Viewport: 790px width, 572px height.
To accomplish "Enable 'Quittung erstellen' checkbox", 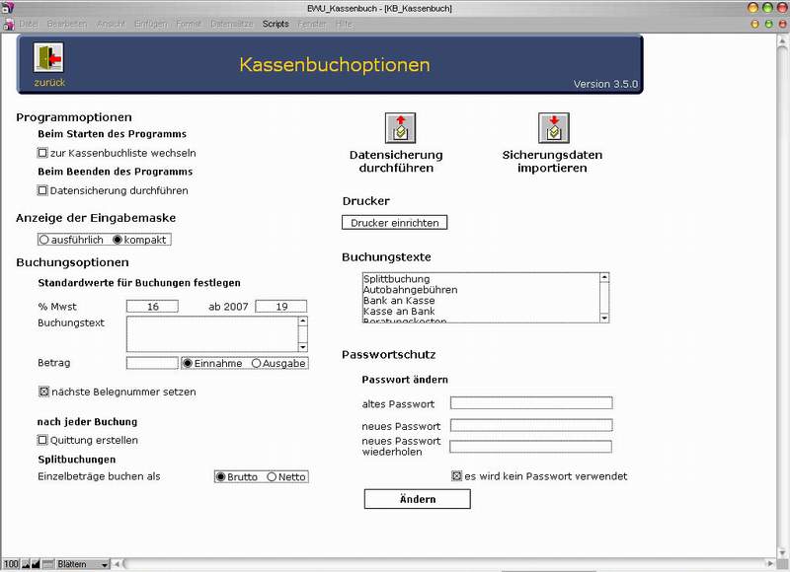I will pos(42,440).
